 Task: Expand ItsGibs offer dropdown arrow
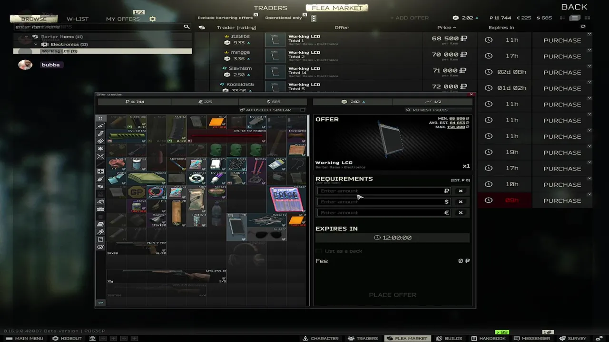point(589,34)
